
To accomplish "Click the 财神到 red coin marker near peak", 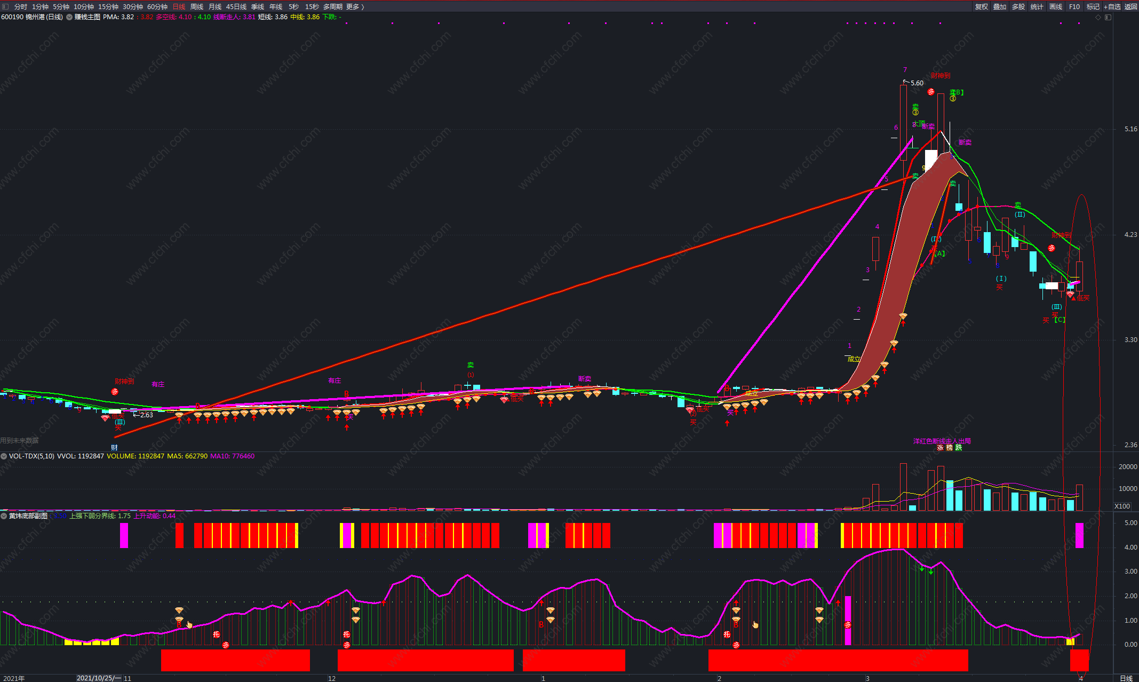I will pyautogui.click(x=931, y=92).
